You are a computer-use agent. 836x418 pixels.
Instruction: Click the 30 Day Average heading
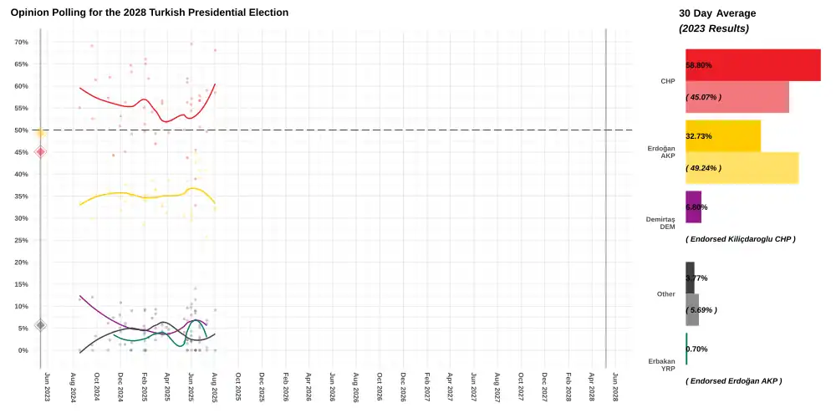[716, 13]
